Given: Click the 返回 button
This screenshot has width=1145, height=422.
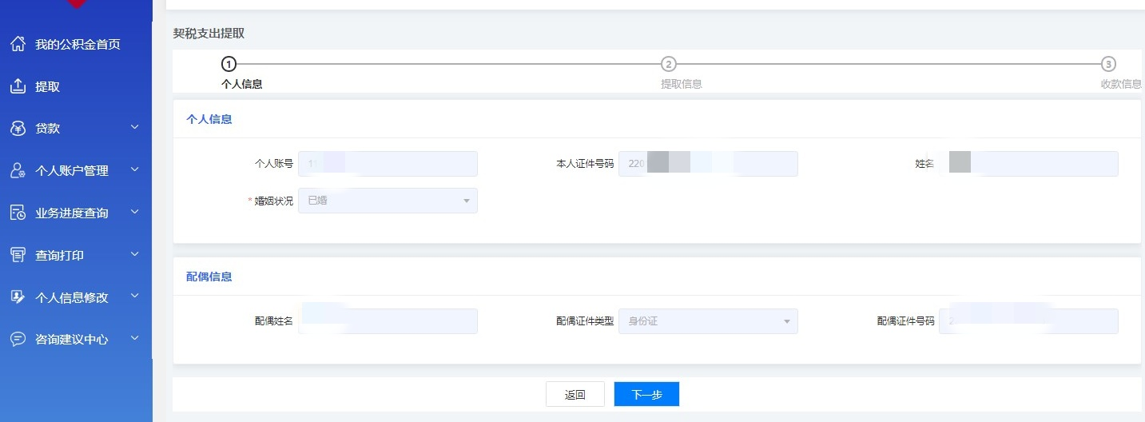Looking at the screenshot, I should click(x=574, y=394).
